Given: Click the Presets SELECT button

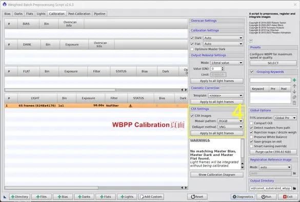Looking at the screenshot, I should [x=273, y=63].
